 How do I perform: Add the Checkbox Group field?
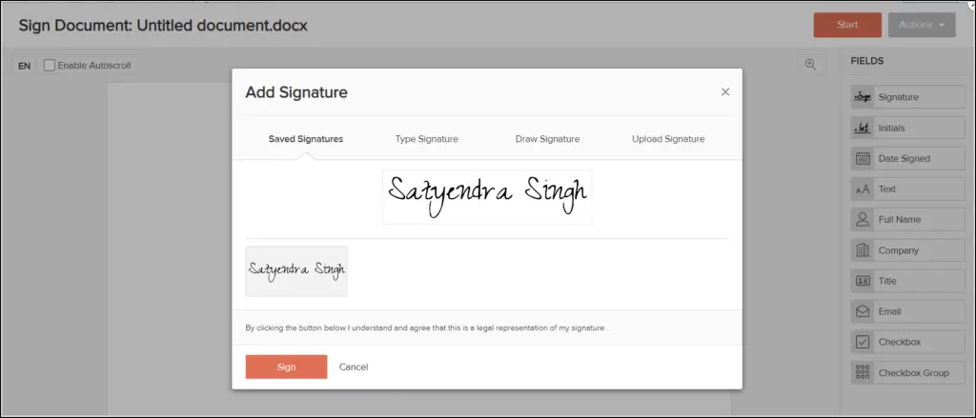[908, 372]
